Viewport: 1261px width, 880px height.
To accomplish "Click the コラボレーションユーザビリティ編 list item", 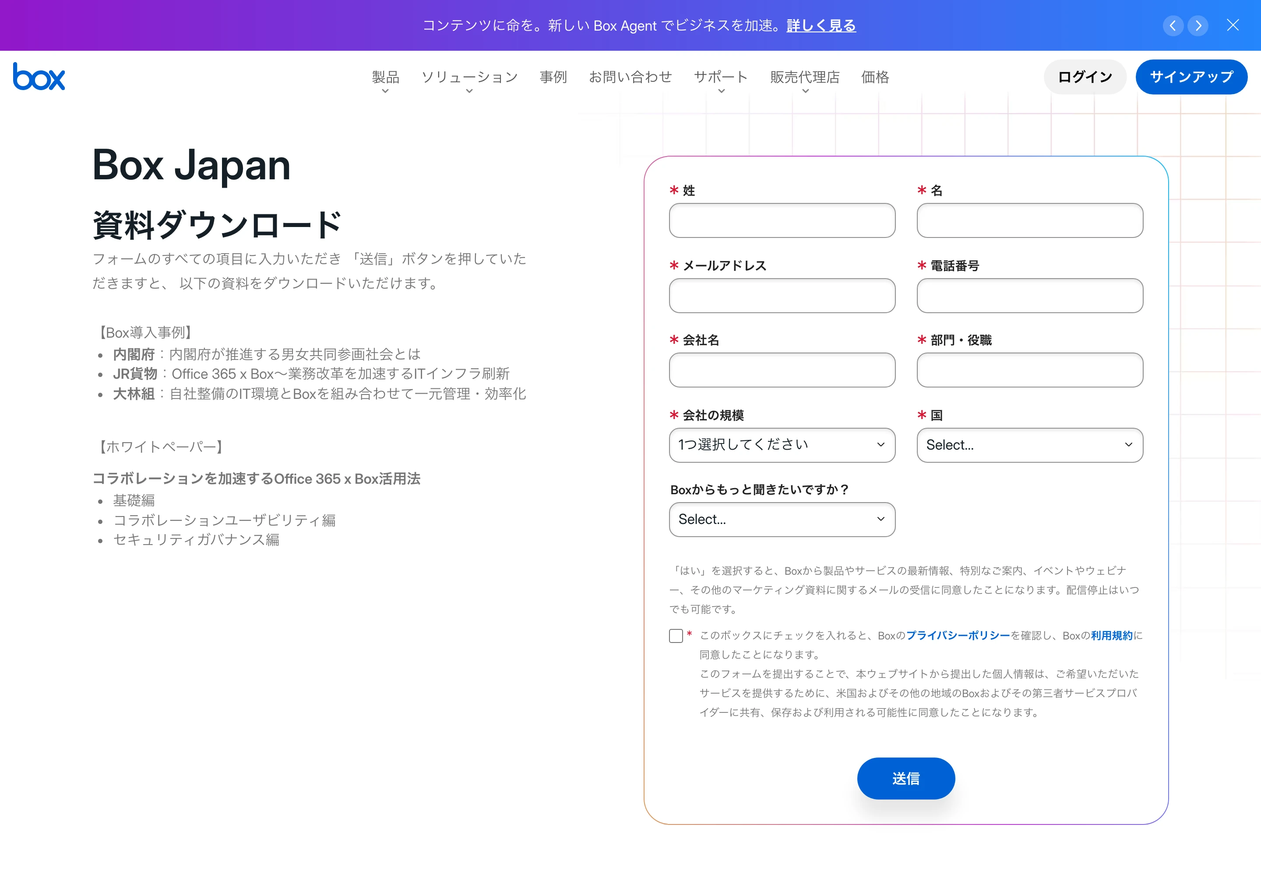I will pyautogui.click(x=224, y=520).
